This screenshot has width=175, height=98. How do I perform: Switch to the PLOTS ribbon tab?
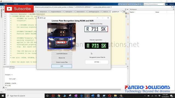16,4
